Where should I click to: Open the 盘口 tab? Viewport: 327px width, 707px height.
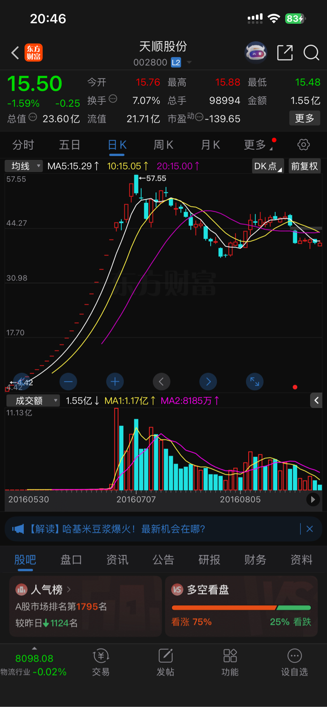point(71,560)
